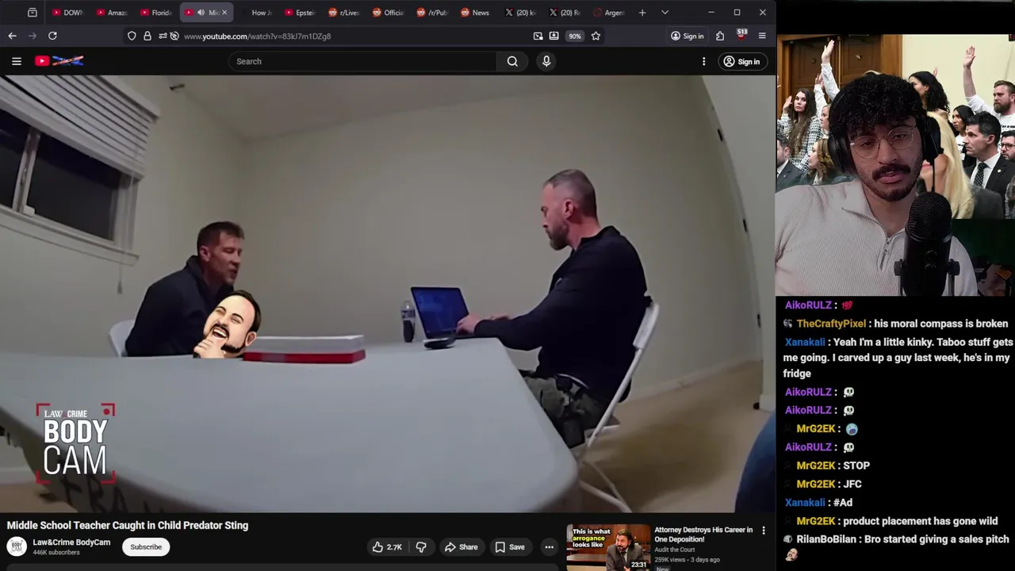Save the video to a playlist

click(510, 546)
